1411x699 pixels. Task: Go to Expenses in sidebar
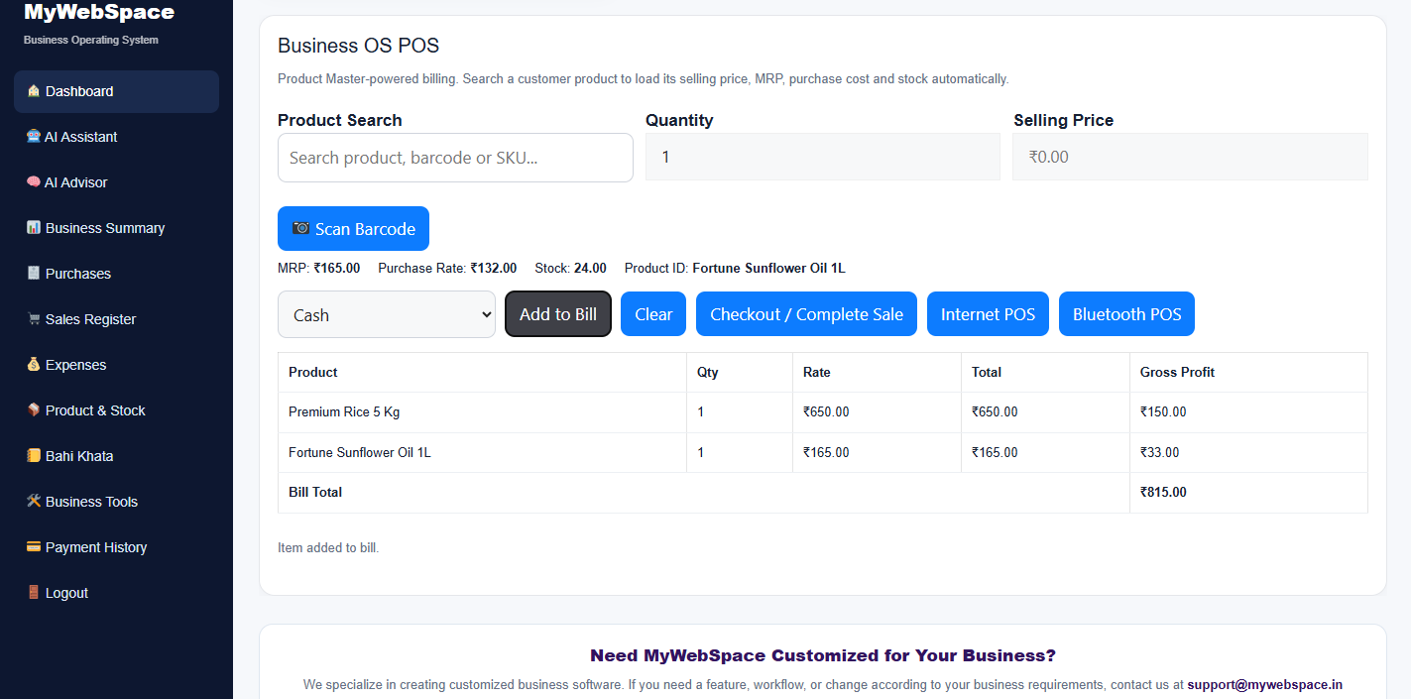(116, 365)
